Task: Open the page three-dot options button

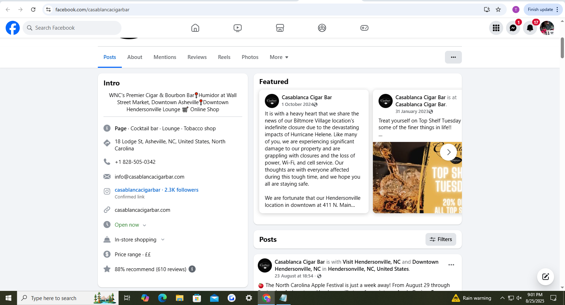Action: point(453,57)
